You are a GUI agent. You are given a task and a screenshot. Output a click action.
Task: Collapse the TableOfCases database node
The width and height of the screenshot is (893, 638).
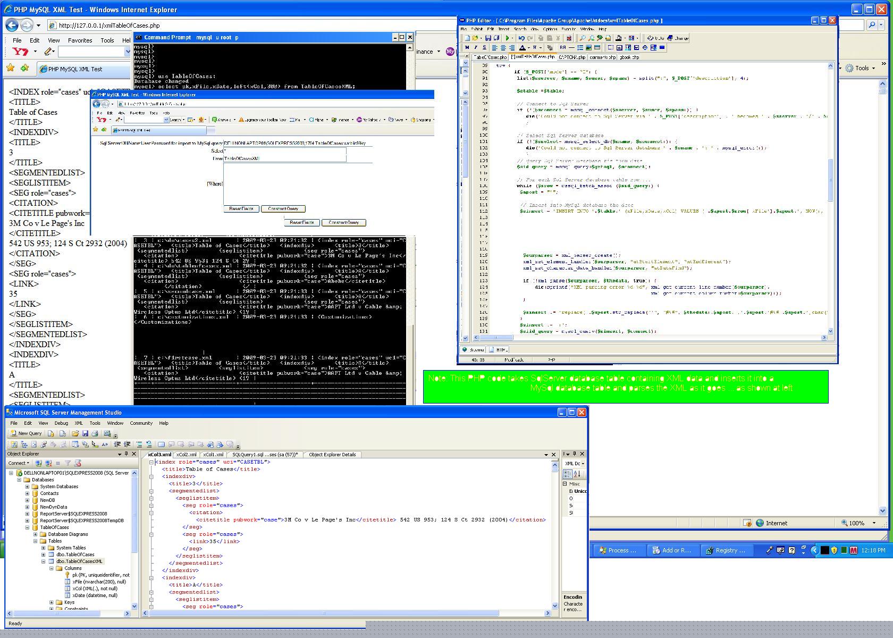28,527
